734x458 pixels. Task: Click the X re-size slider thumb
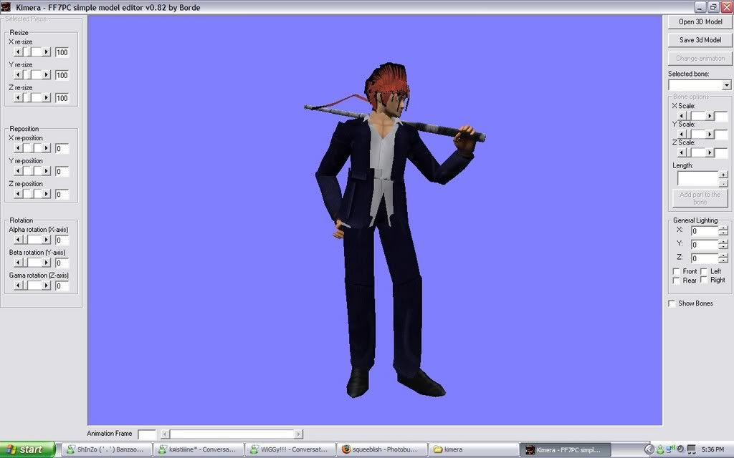28,52
